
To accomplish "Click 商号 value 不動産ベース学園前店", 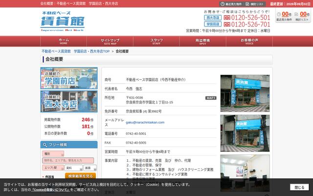I will point(156,80).
